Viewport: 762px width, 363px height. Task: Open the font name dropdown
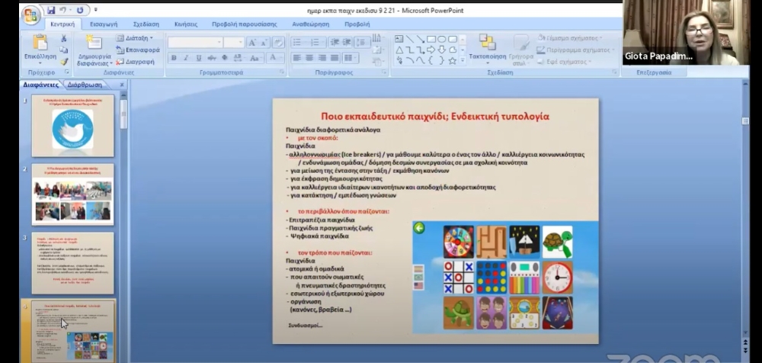pos(219,43)
